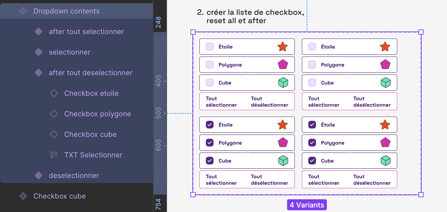Click the top-right selection resize handle

pos(421,32)
